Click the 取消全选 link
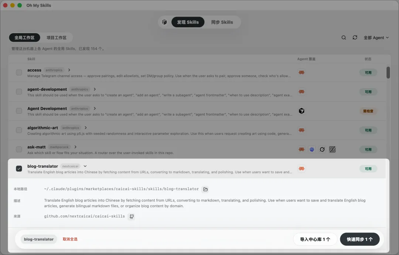Screen dimensions: 399x255 coord(70,239)
